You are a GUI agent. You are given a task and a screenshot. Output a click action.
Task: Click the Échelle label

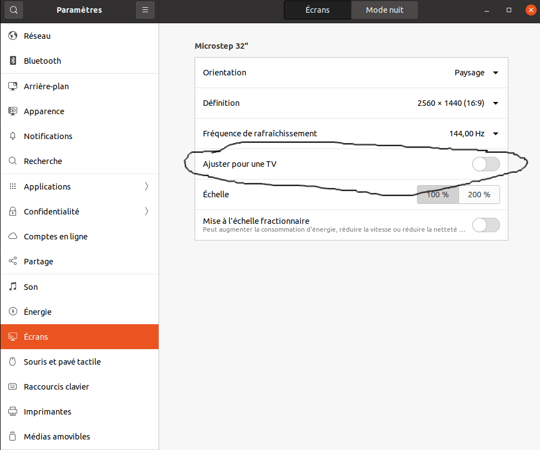(x=216, y=194)
